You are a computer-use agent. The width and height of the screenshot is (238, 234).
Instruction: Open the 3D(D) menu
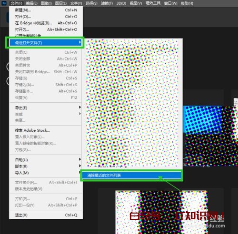(121, 3)
